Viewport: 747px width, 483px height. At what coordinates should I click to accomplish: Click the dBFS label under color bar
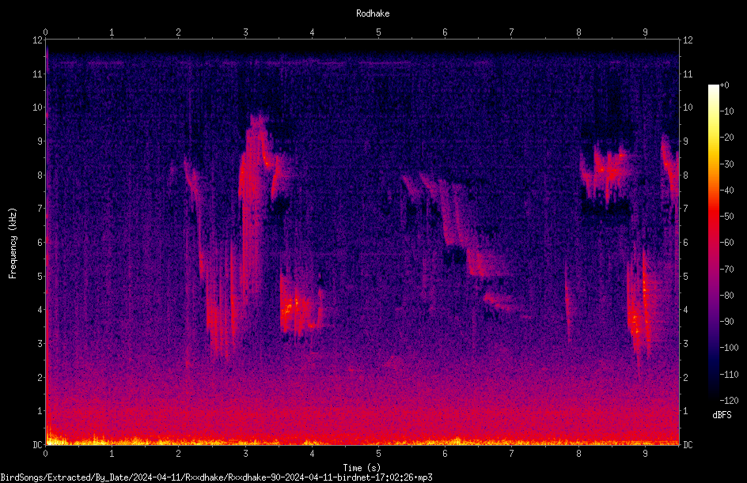(722, 415)
